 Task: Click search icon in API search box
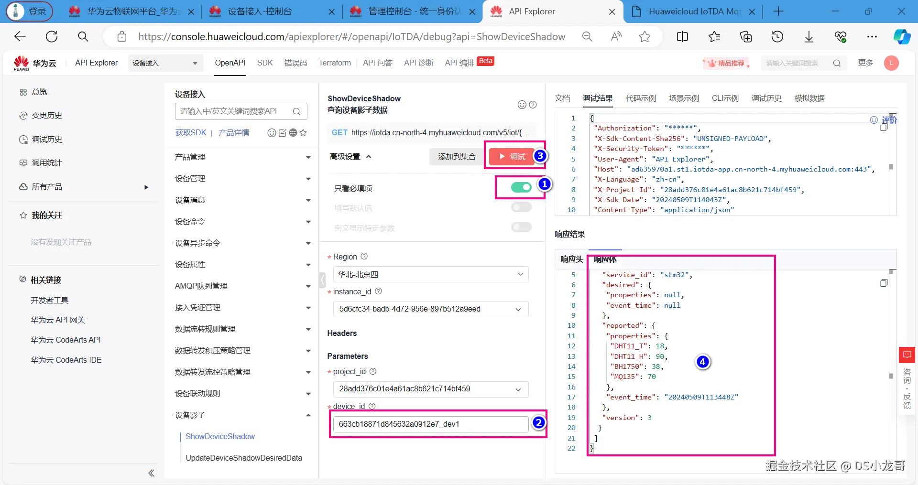coord(296,111)
